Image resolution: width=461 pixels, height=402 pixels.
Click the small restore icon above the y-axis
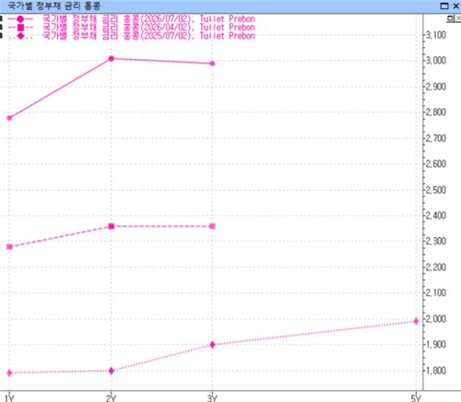[x=450, y=18]
